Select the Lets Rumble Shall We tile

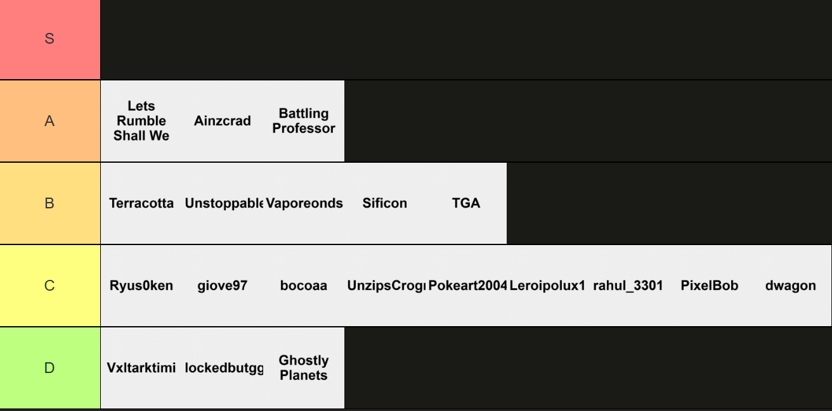point(141,121)
